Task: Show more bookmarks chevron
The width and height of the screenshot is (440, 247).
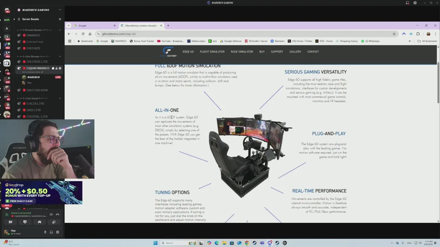Action: coord(409,41)
